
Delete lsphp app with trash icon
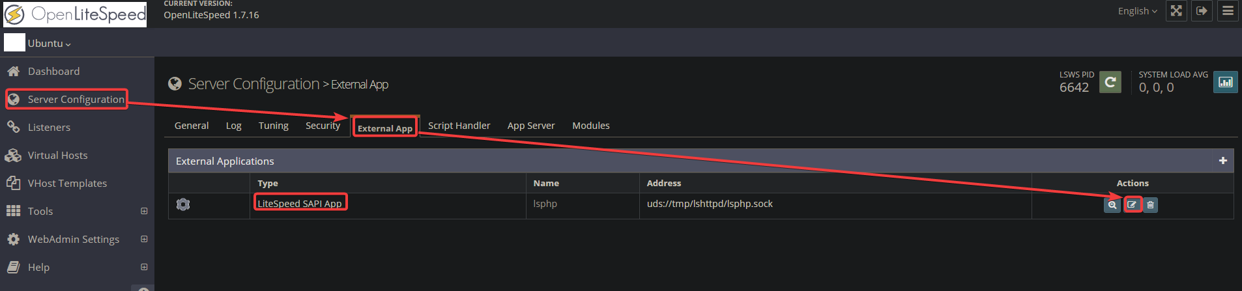click(1151, 204)
